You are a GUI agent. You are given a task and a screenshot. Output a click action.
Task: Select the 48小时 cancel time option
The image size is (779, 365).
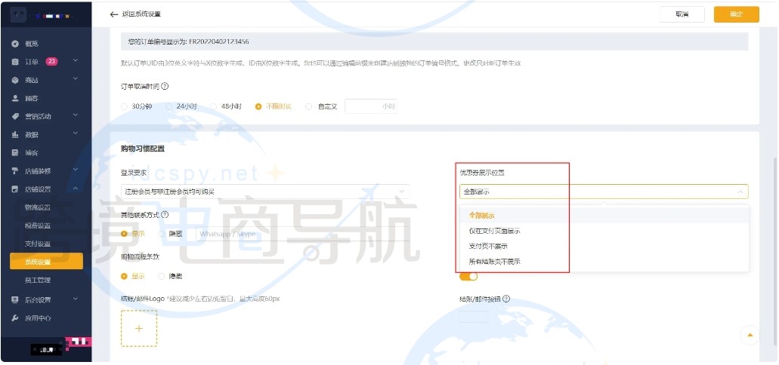(214, 106)
